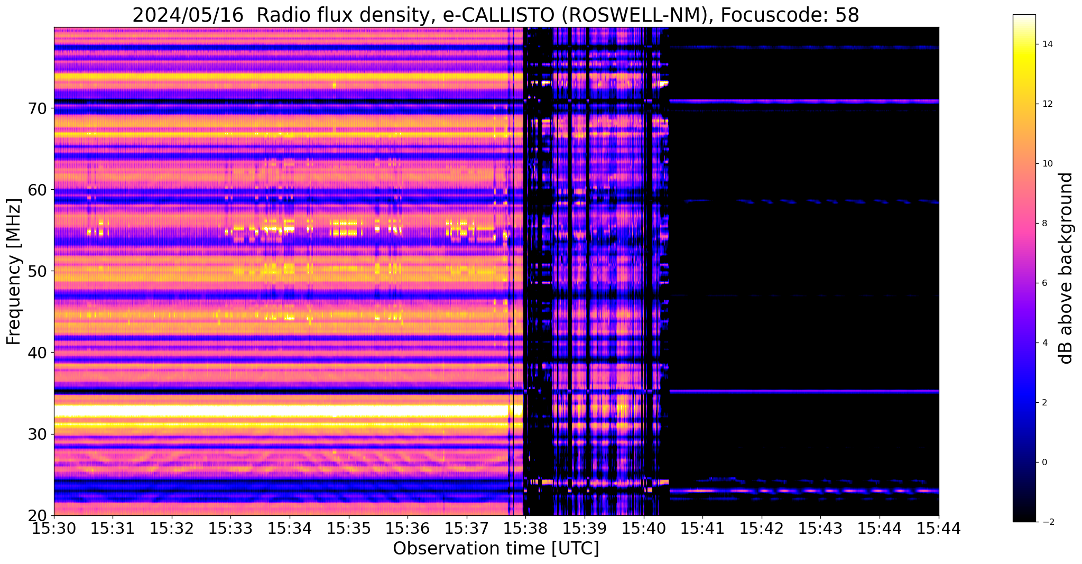Click the plot title mentioning ROSWELL-NM
1082x564 pixels.
tap(495, 15)
